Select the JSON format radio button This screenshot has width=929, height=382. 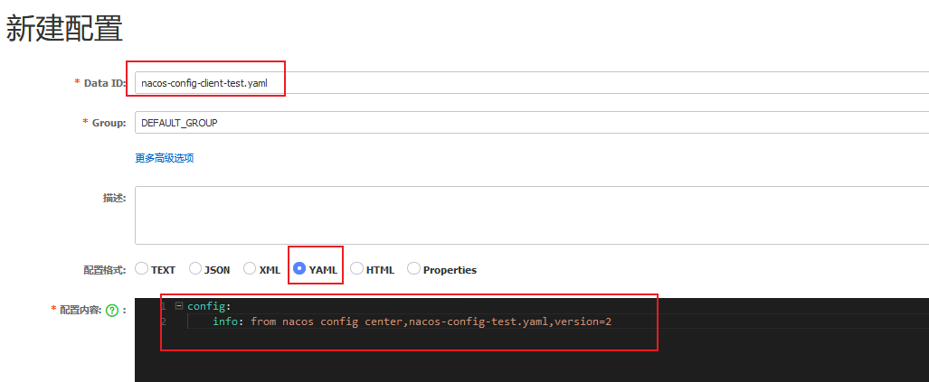[195, 269]
